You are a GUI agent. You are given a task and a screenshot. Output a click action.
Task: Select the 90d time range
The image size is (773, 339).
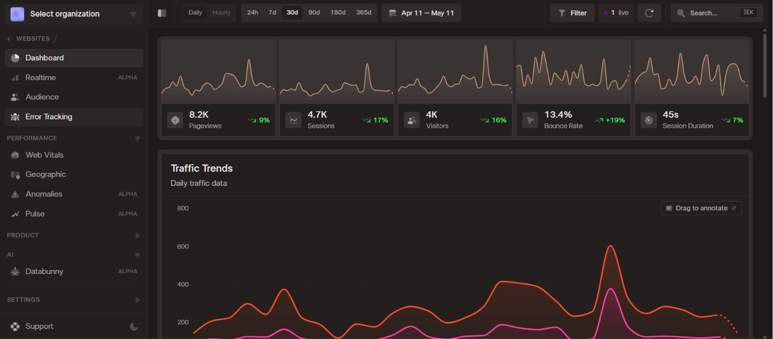click(314, 13)
